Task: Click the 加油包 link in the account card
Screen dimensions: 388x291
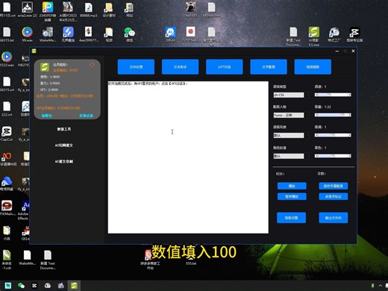Action: click(46, 116)
